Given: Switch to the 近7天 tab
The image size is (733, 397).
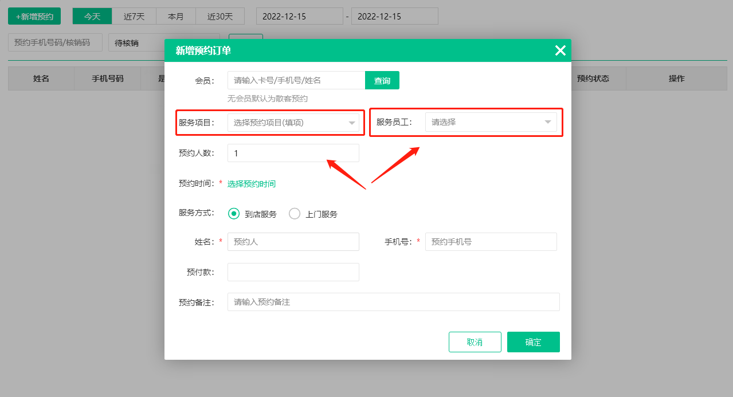Looking at the screenshot, I should click(134, 17).
